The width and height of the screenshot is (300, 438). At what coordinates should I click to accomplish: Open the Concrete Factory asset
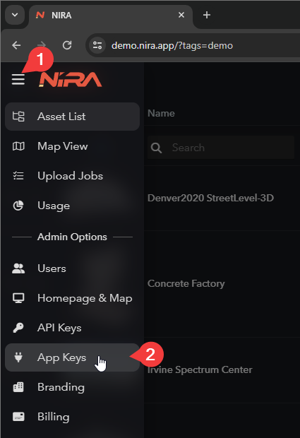tap(186, 283)
